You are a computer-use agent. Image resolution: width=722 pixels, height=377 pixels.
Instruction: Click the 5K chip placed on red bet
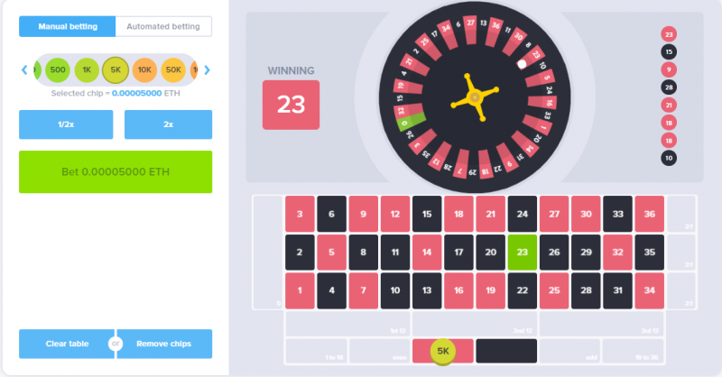click(x=442, y=351)
